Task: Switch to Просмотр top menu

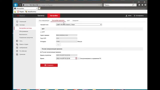Action: click(41, 15)
